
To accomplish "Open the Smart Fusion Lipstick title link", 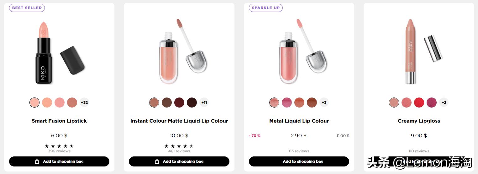I will (59, 121).
